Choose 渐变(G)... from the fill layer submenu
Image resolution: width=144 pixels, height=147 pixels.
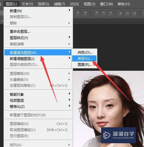click(x=84, y=58)
